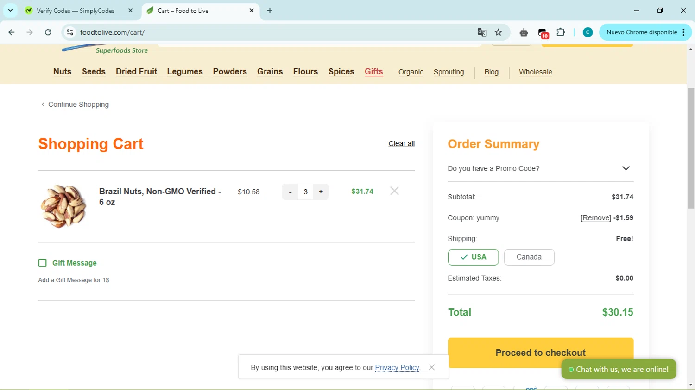Image resolution: width=695 pixels, height=390 pixels.
Task: Open the Grains menu
Action: pyautogui.click(x=270, y=72)
